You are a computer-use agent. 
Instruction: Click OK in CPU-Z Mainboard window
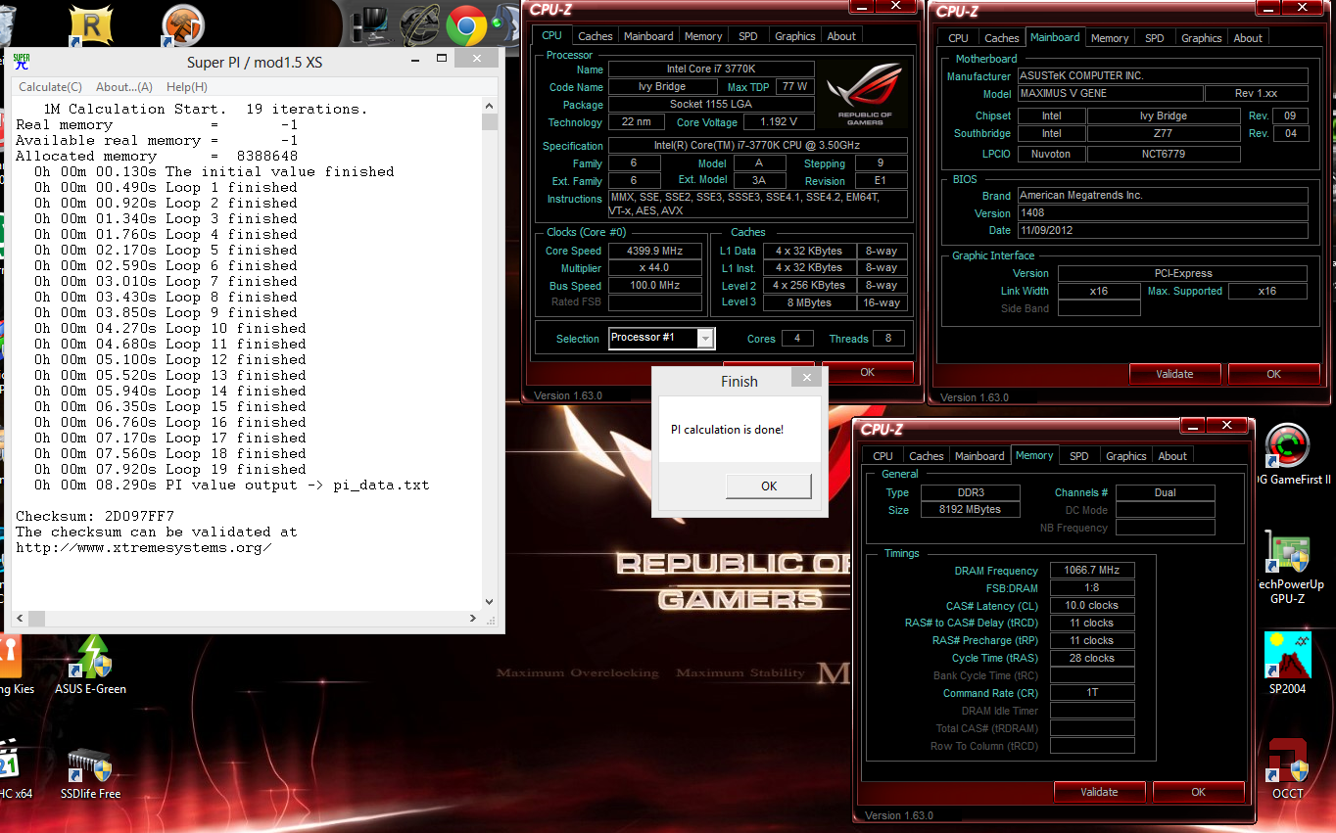[1273, 374]
